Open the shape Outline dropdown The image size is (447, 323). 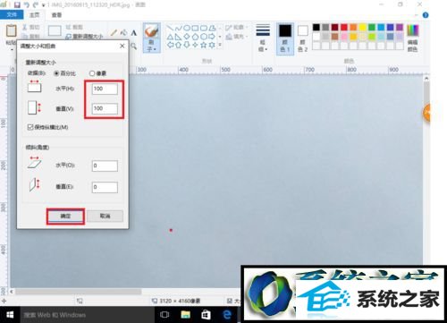pyautogui.click(x=237, y=28)
